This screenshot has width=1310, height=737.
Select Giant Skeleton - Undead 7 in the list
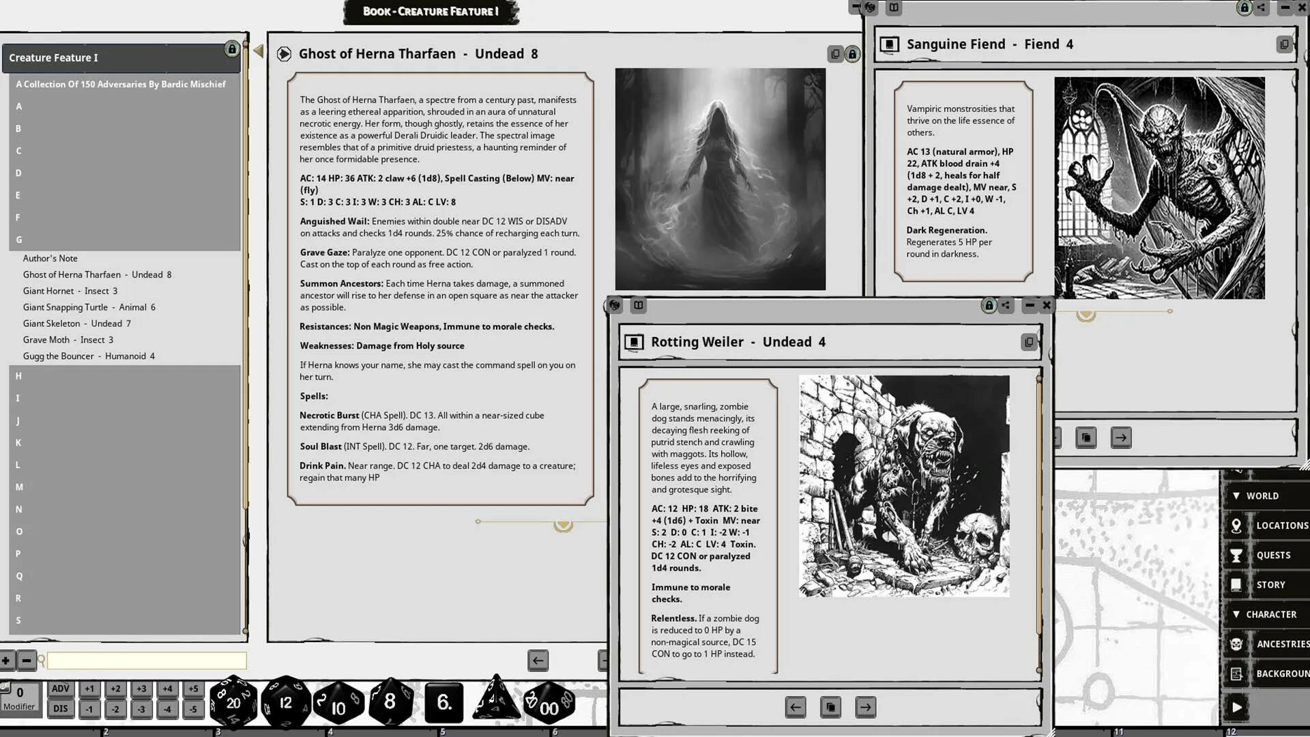77,323
